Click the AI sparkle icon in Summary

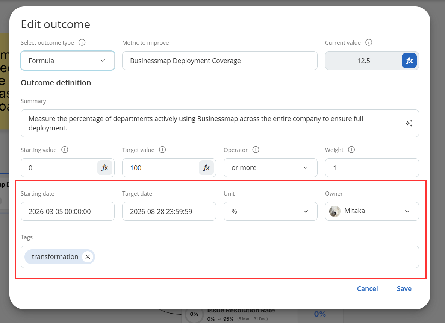click(x=409, y=123)
